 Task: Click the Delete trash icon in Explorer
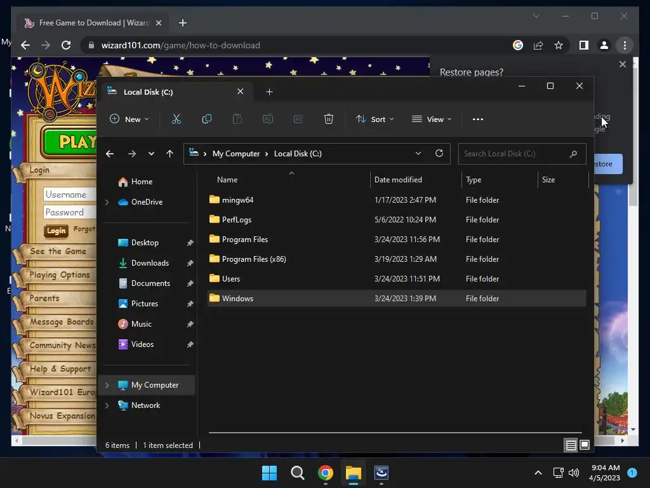329,119
